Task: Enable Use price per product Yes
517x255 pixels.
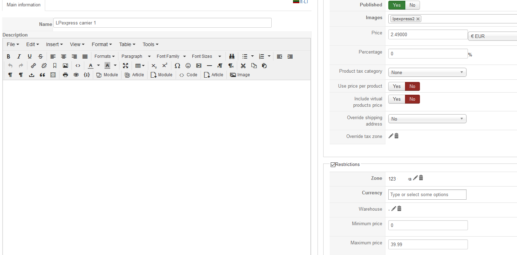Action: [x=397, y=86]
